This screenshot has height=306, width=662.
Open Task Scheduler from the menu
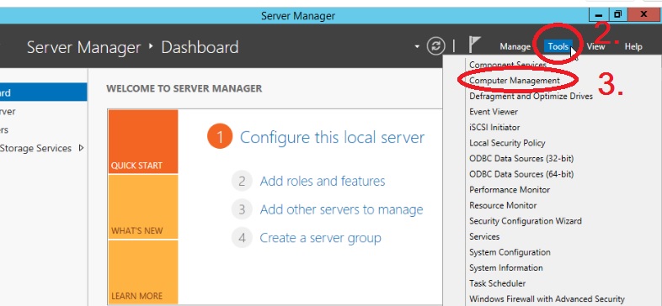[498, 283]
